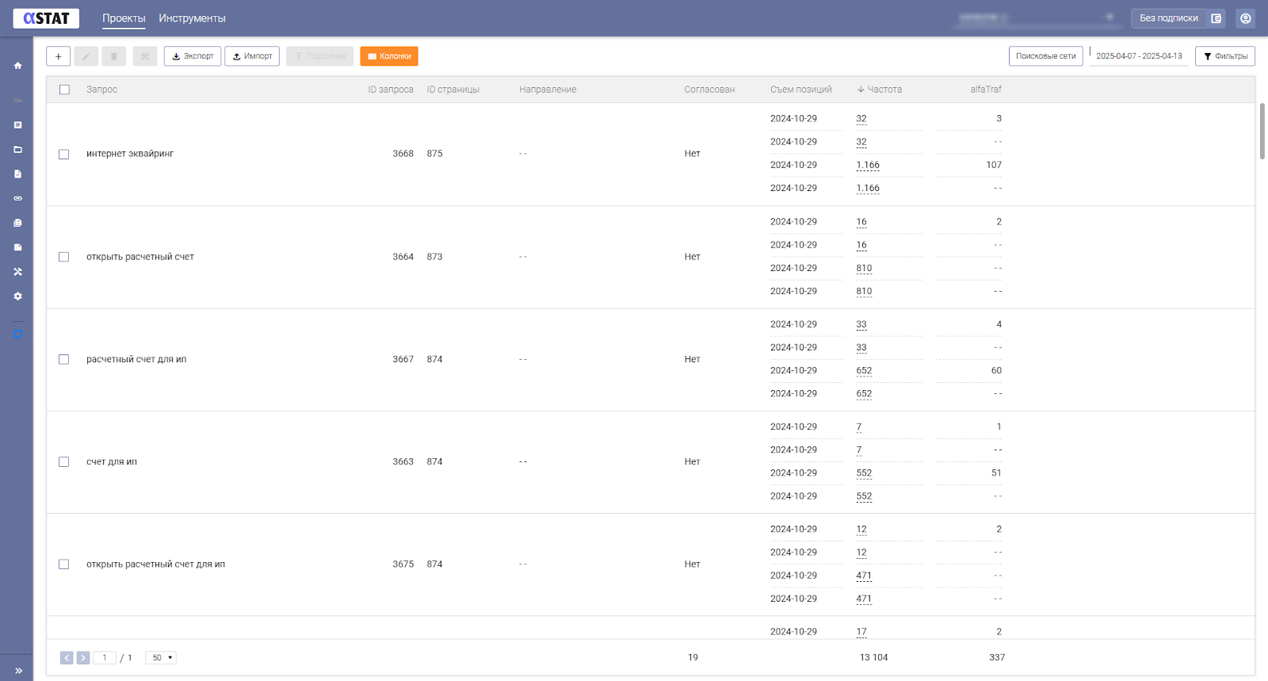
Task: Click the Без подписки button
Action: (x=1169, y=18)
